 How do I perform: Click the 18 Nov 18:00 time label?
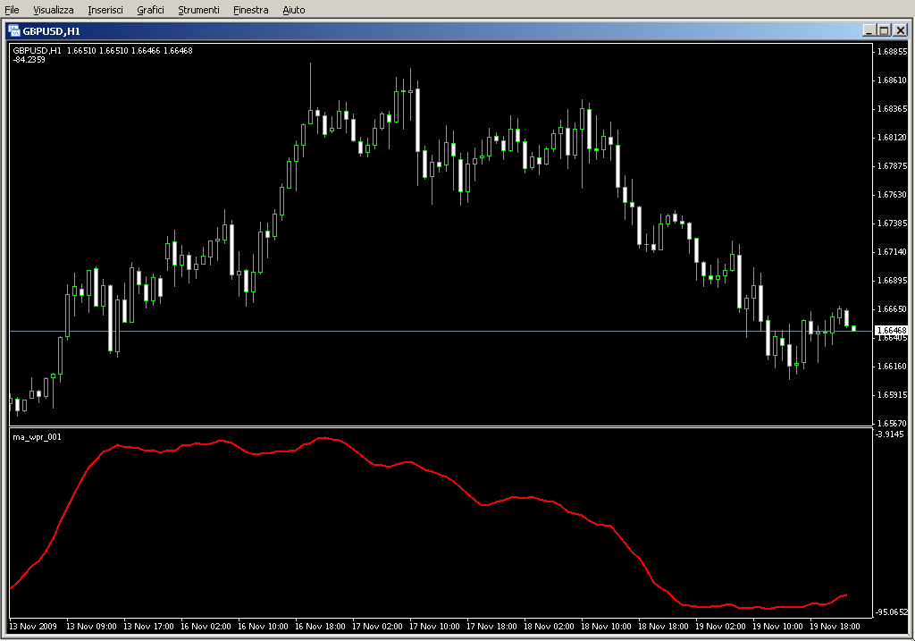(663, 627)
